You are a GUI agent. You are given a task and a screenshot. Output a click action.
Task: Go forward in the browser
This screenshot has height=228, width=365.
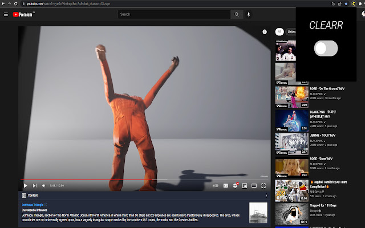coord(9,4)
